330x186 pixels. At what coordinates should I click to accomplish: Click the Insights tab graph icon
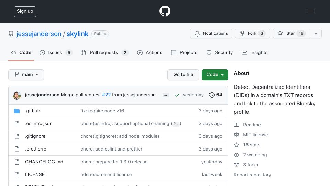pyautogui.click(x=244, y=53)
